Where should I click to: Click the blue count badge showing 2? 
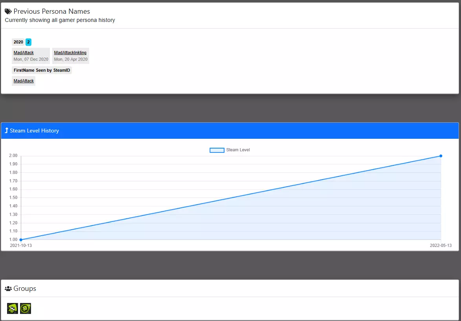click(x=29, y=42)
